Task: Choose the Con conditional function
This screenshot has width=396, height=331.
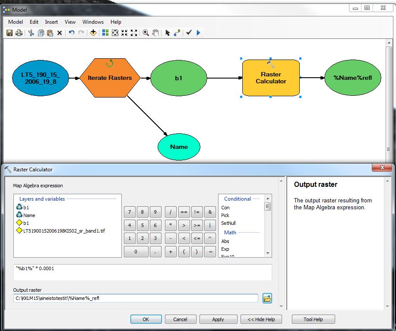Action: pyautogui.click(x=225, y=208)
